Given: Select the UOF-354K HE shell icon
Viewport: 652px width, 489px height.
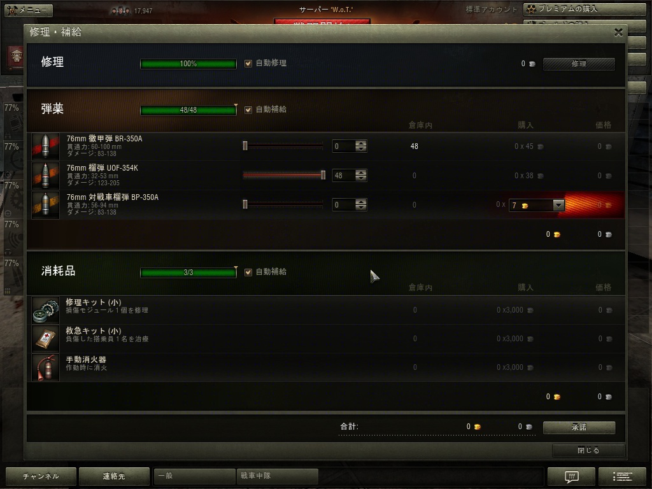Looking at the screenshot, I should [46, 176].
